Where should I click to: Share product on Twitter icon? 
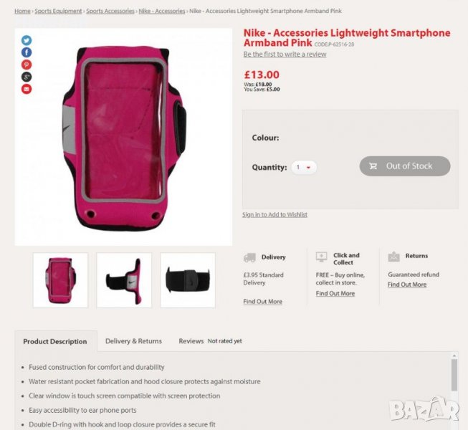(27, 40)
